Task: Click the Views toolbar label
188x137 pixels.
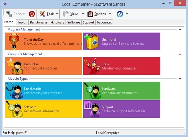Action: pyautogui.click(x=74, y=14)
